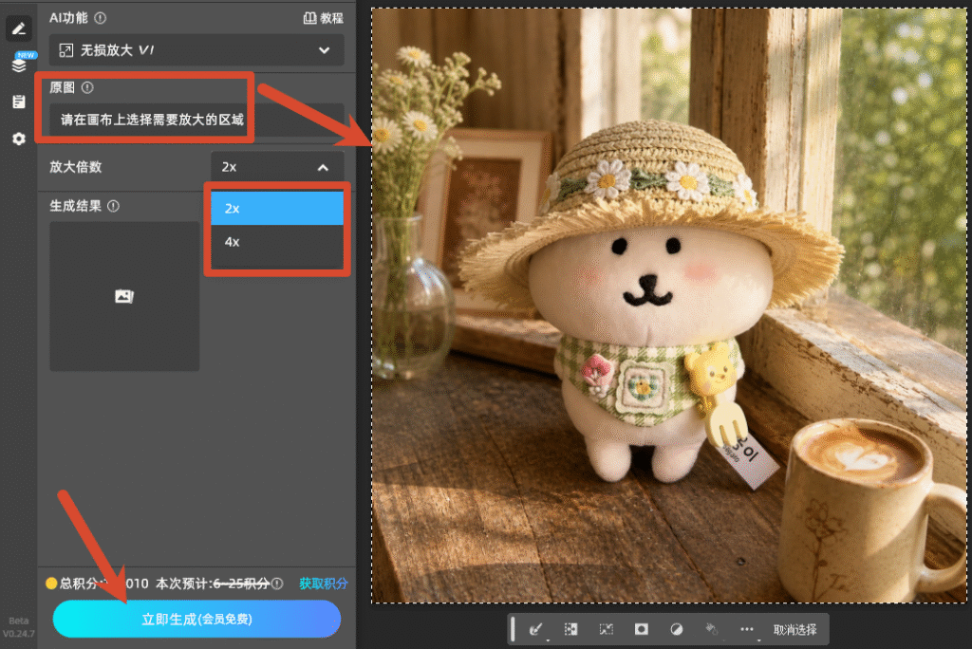Click the yellow coin points icon

tap(51, 584)
